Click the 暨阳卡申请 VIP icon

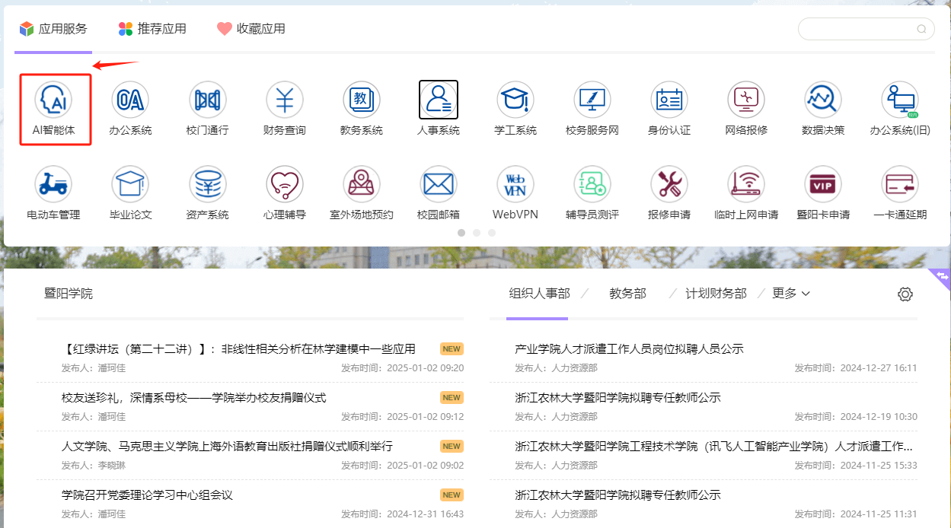[x=822, y=184]
